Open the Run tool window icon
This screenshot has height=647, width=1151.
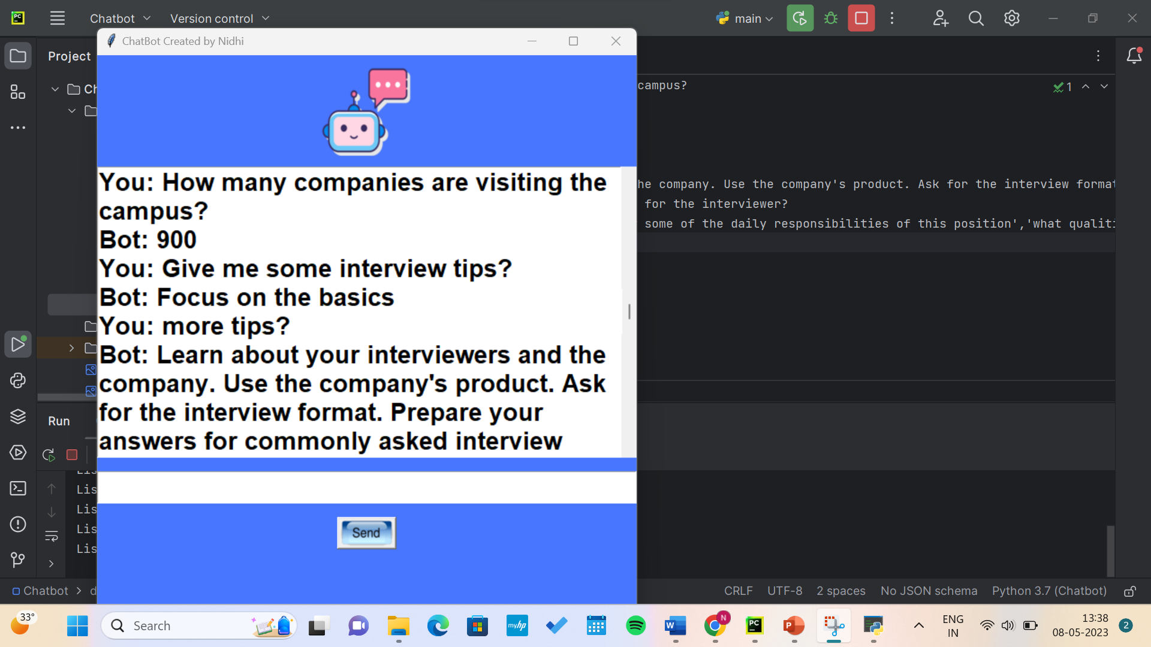click(18, 344)
